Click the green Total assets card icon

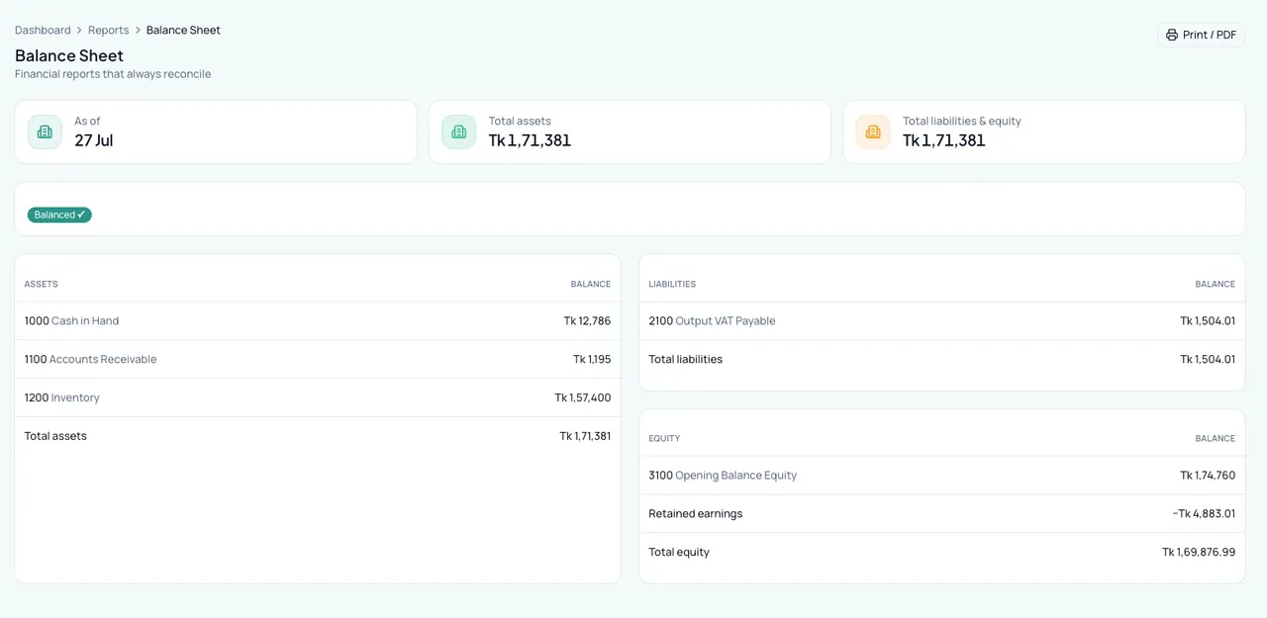tap(458, 132)
